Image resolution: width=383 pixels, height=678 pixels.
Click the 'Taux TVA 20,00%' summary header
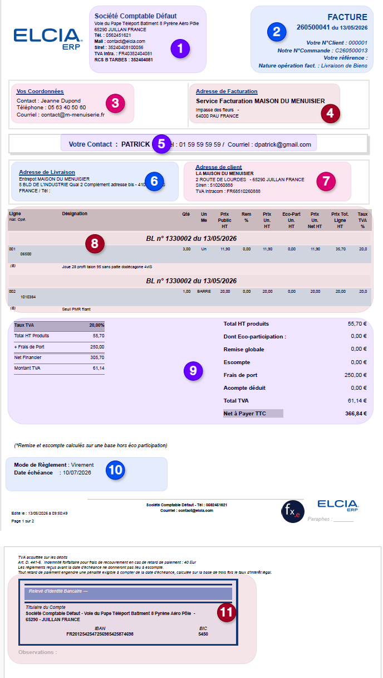coord(59,325)
